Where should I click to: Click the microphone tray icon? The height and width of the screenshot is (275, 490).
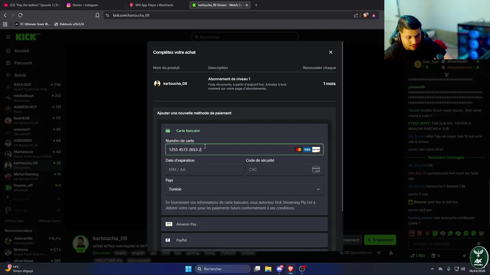448,269
